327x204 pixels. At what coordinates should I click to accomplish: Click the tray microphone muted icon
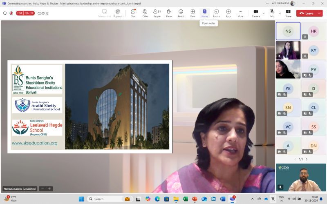pyautogui.click(x=273, y=199)
